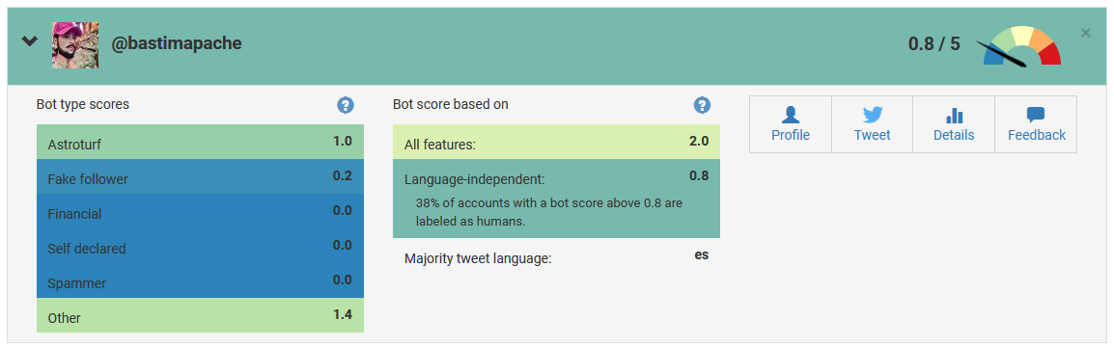1114x347 pixels.
Task: Click the 0.8 / 5 score text
Action: [x=933, y=44]
